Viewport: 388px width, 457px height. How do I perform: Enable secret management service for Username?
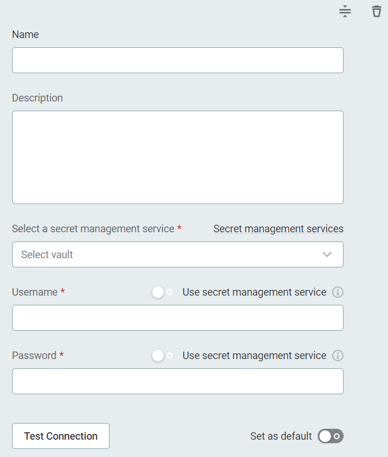pyautogui.click(x=162, y=292)
